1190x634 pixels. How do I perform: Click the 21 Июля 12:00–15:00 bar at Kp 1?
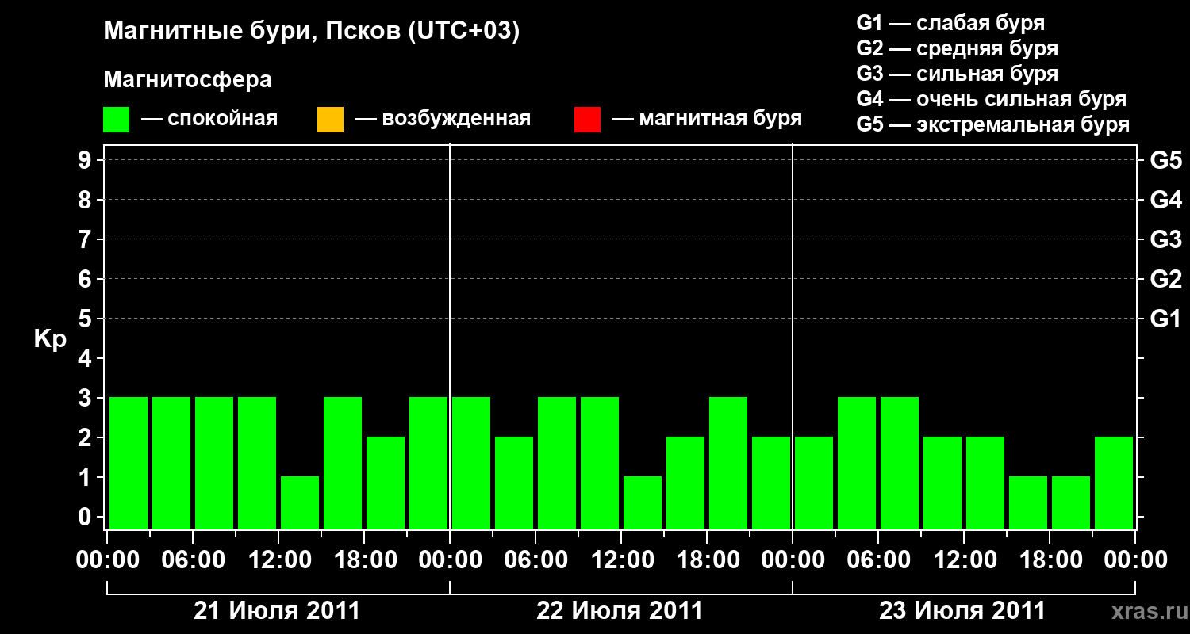pyautogui.click(x=300, y=502)
